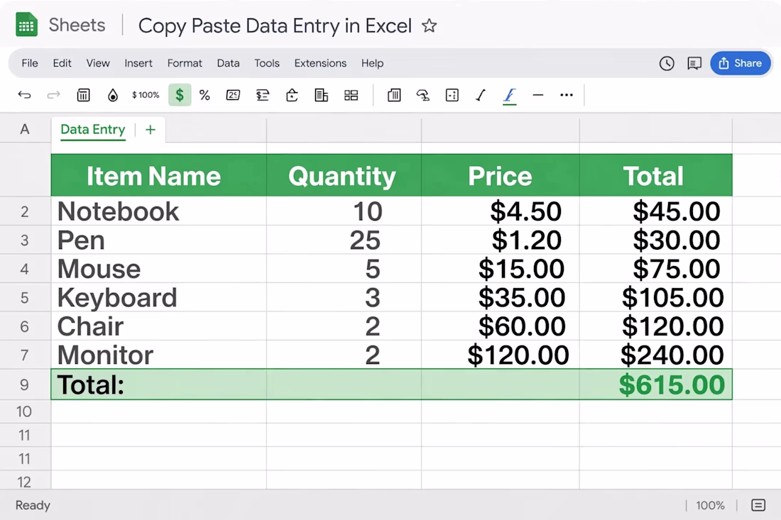Click the undo arrow in the toolbar
The height and width of the screenshot is (520, 781).
click(x=24, y=94)
